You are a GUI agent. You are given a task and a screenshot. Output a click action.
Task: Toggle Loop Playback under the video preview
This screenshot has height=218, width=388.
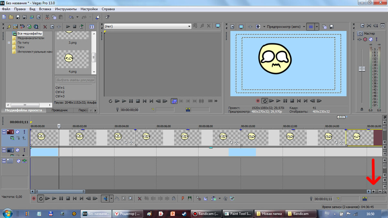pyautogui.click(x=265, y=101)
